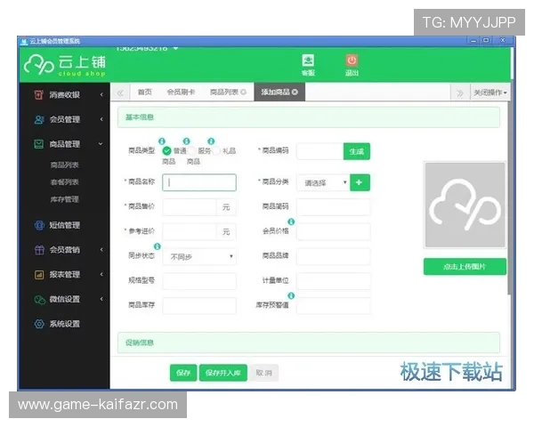Viewport: 534px width, 427px height.
Task: Click the info icon beside 同步状态
Action: tap(158, 246)
